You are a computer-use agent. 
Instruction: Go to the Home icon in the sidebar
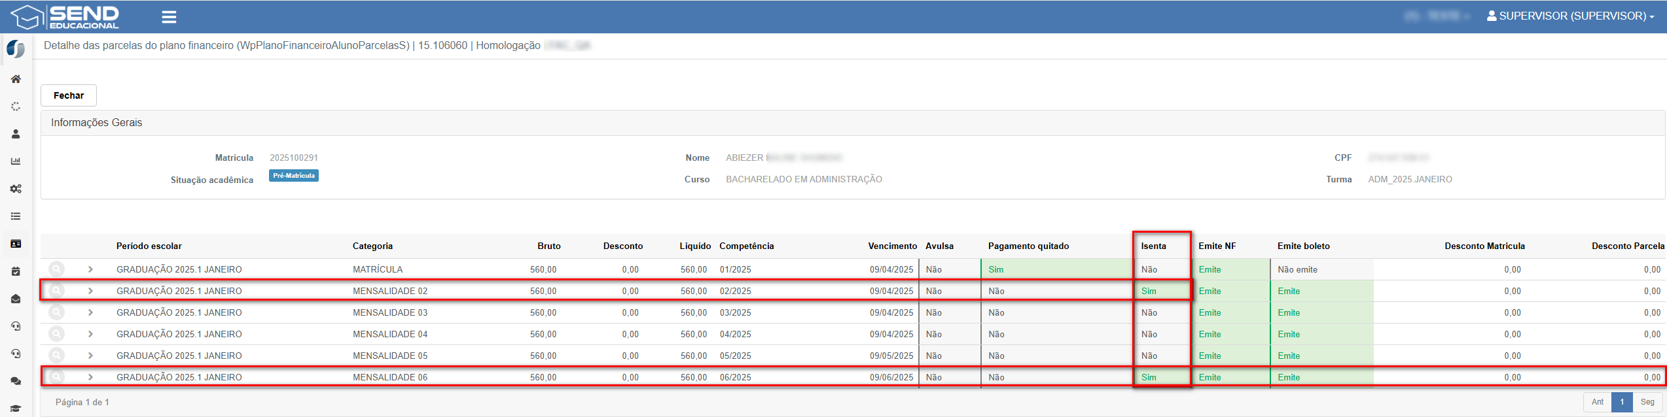point(16,79)
